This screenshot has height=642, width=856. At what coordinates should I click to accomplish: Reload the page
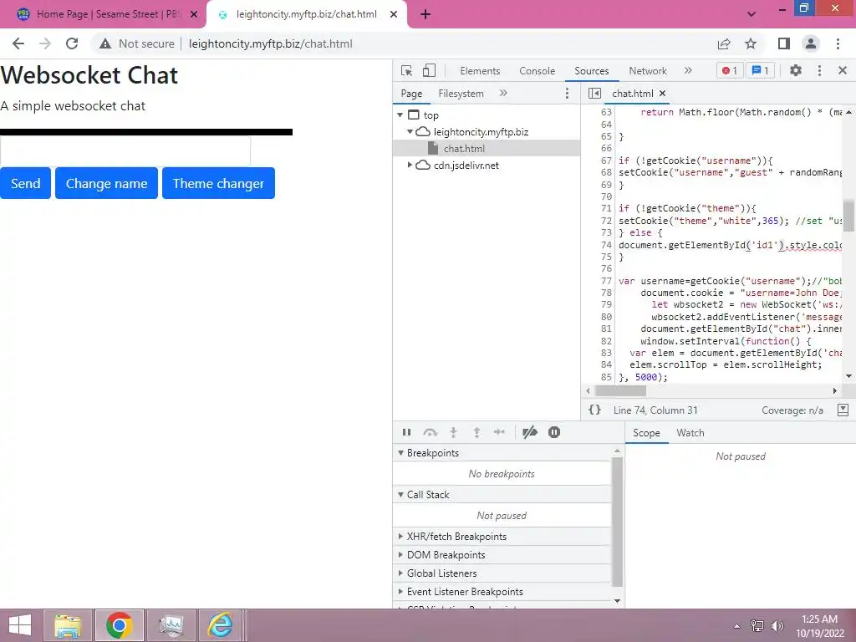click(x=72, y=43)
